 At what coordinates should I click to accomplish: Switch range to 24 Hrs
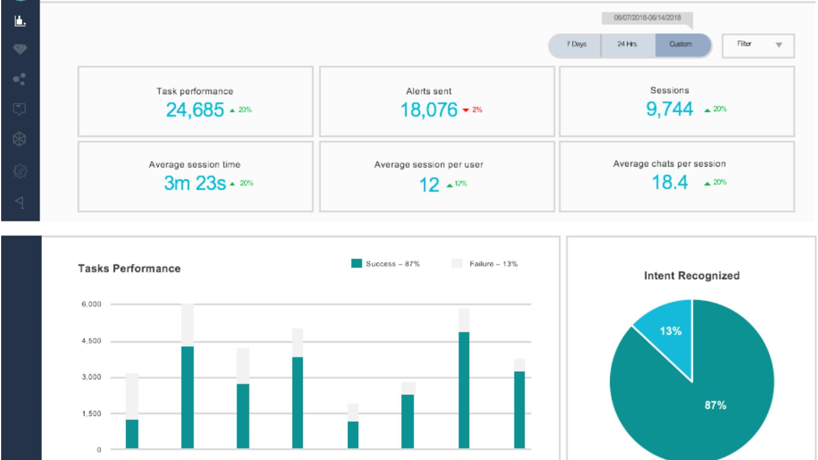(x=627, y=44)
